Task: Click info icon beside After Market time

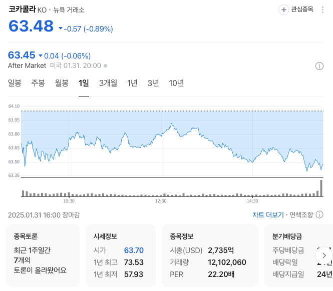Action: [319, 66]
